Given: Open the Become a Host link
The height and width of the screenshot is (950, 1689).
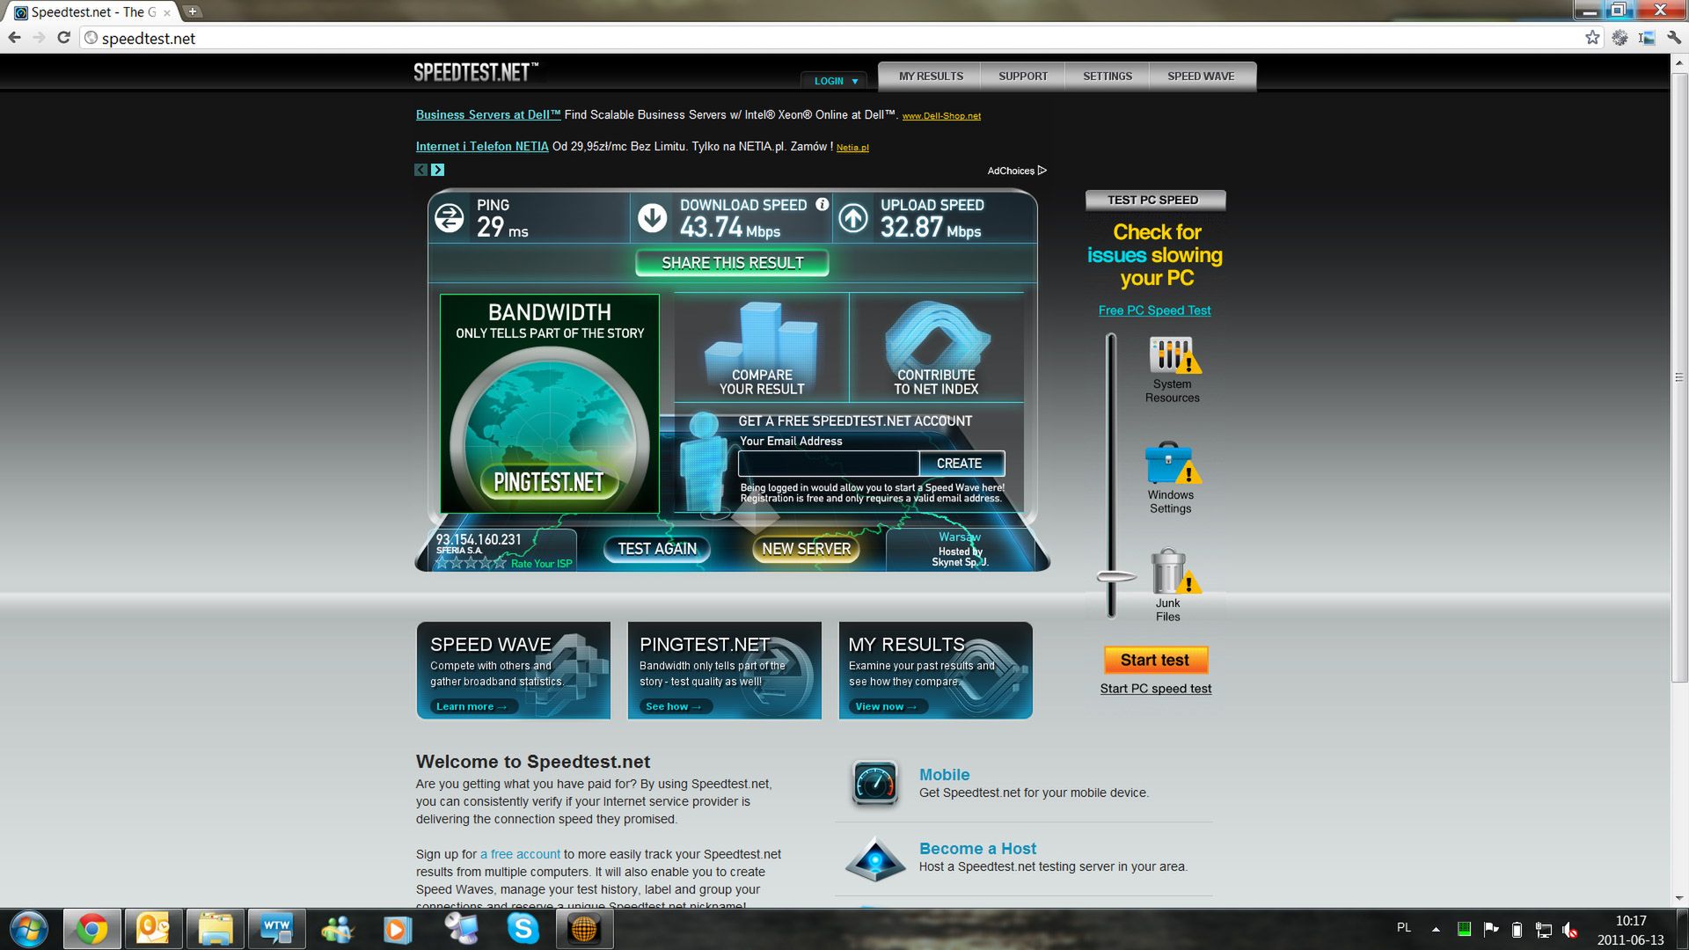Looking at the screenshot, I should [977, 849].
